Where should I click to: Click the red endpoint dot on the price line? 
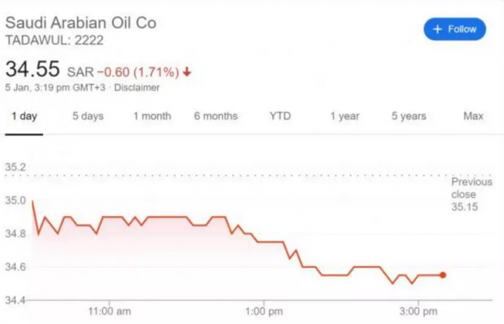(443, 275)
